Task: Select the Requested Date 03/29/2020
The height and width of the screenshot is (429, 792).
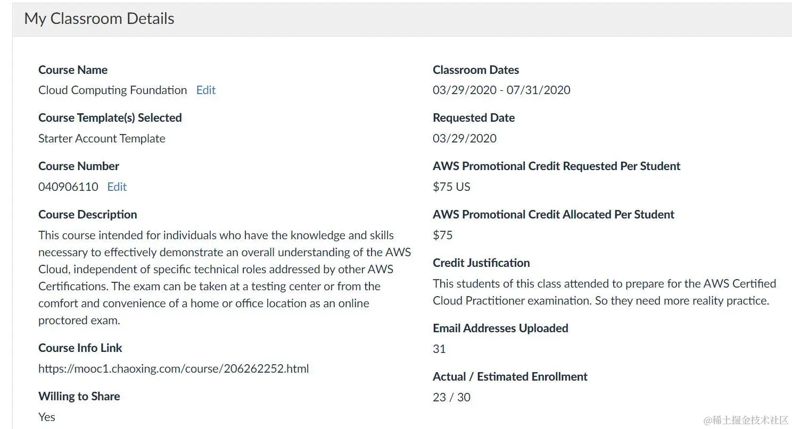Action: coord(465,138)
